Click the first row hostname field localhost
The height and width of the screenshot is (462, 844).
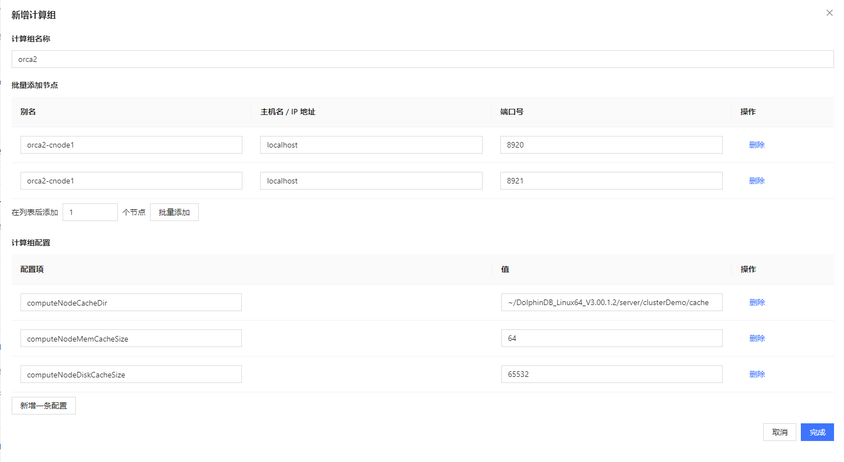pyautogui.click(x=371, y=145)
